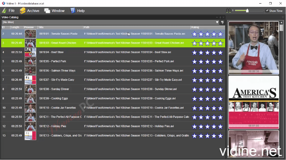Click the File menu pencil icon
This screenshot has height=160, width=286.
pos(4,11)
